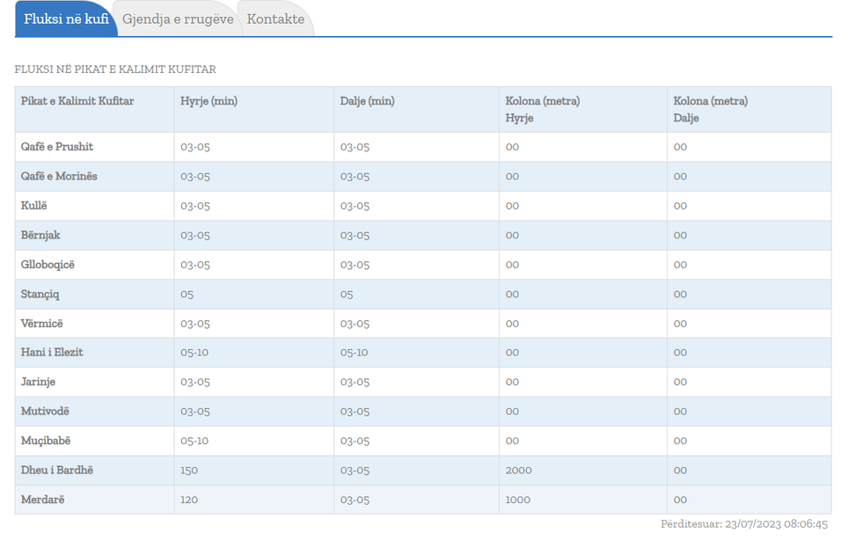Click the Kolona (metra) Dalje header
Image resolution: width=862 pixels, height=548 pixels.
(710, 109)
